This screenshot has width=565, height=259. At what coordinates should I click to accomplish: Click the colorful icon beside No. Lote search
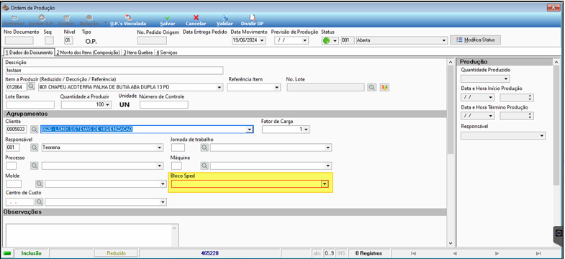(x=384, y=87)
